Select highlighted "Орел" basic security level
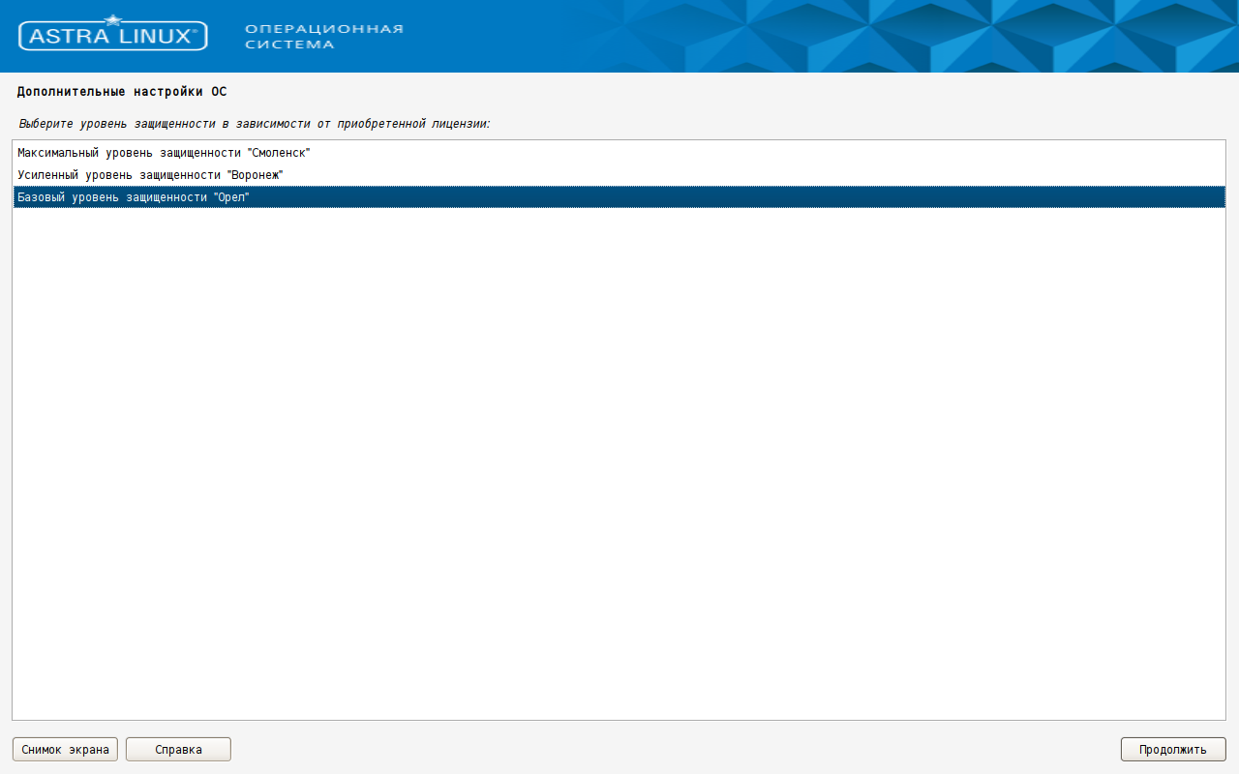 619,196
